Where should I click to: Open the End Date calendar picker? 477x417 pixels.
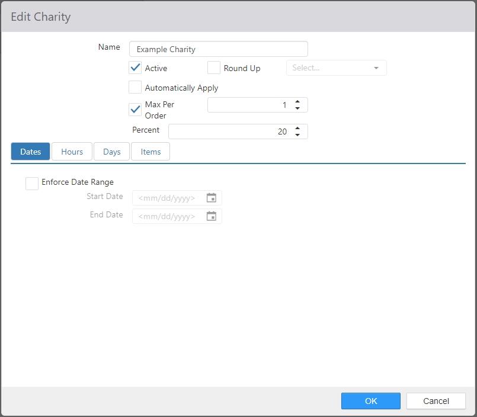click(x=212, y=216)
